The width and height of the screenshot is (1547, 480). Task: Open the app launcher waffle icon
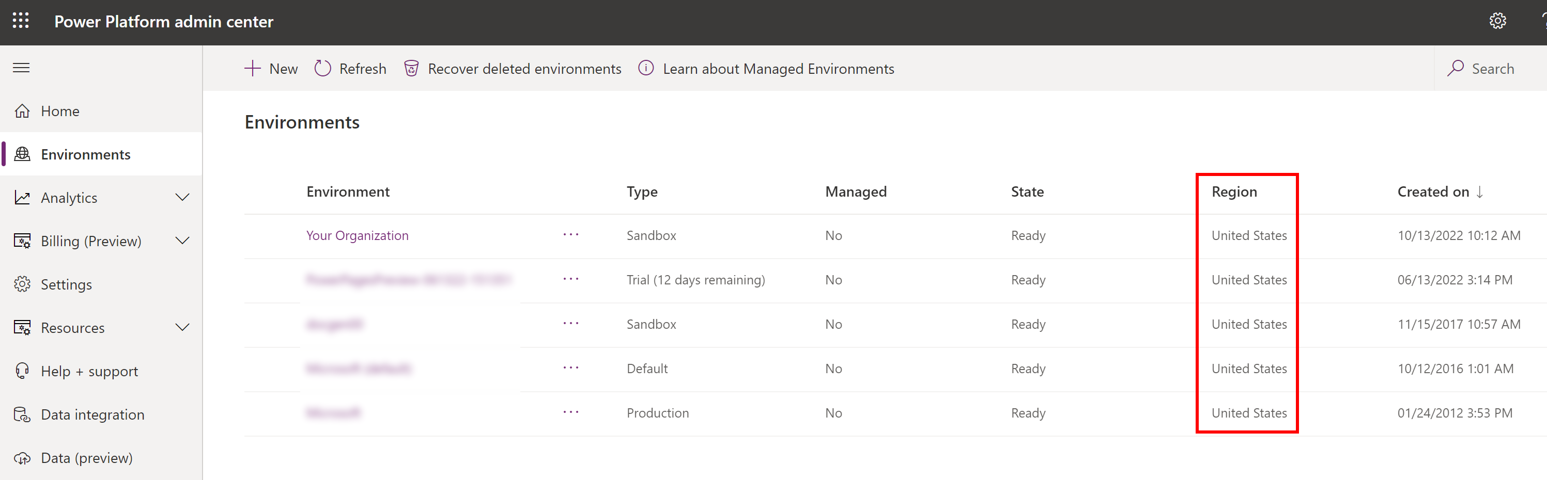[21, 21]
